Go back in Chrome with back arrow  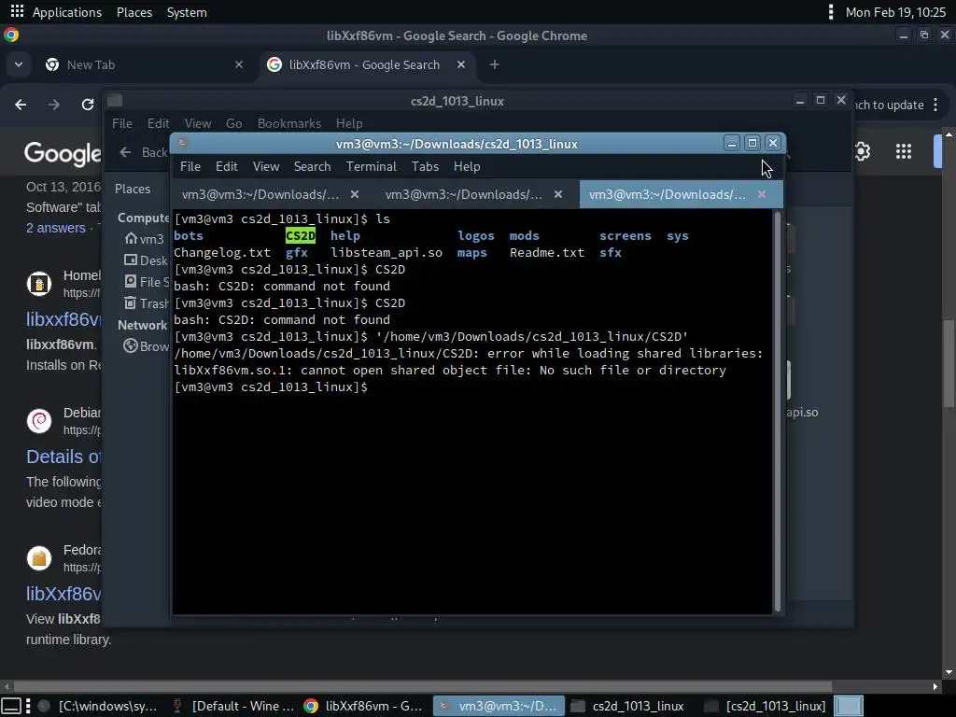[x=21, y=105]
